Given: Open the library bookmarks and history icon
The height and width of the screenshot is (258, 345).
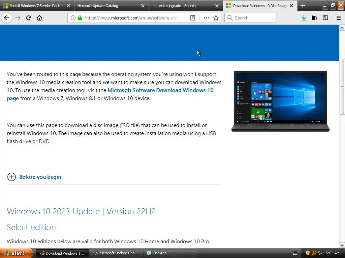Looking at the screenshot, I should pyautogui.click(x=315, y=18).
